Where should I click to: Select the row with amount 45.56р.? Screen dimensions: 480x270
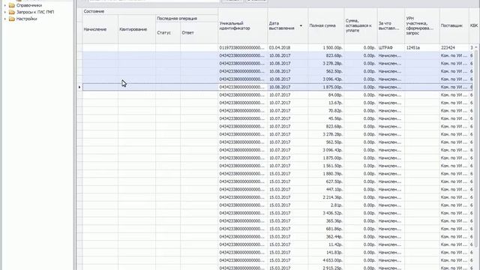point(278,118)
